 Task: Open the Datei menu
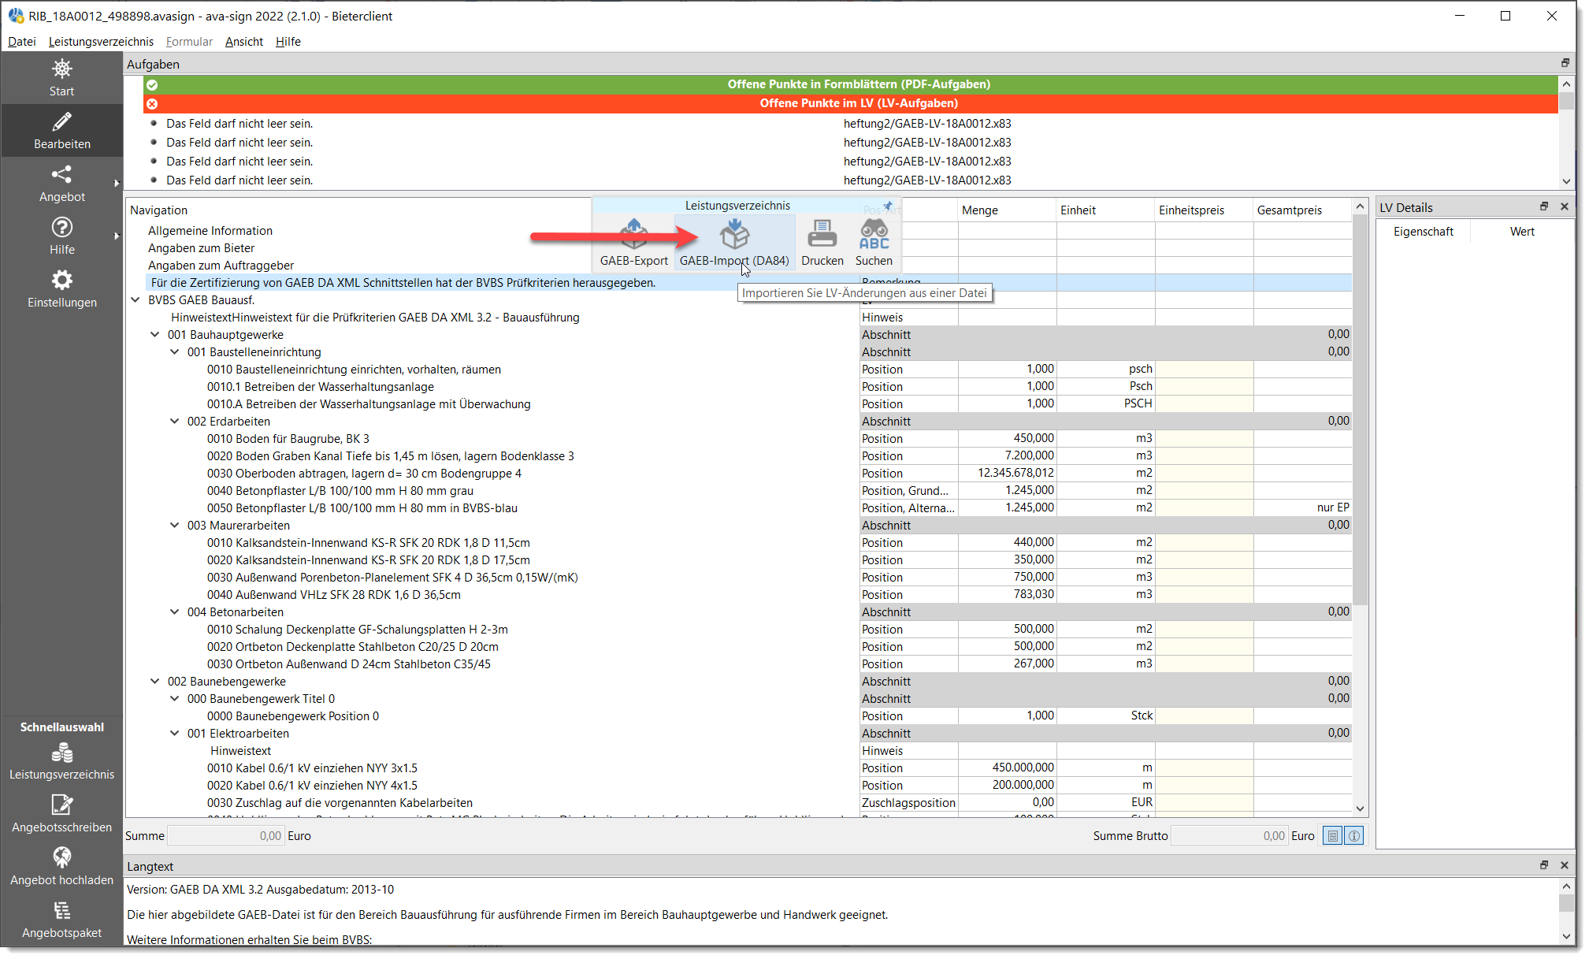(22, 42)
